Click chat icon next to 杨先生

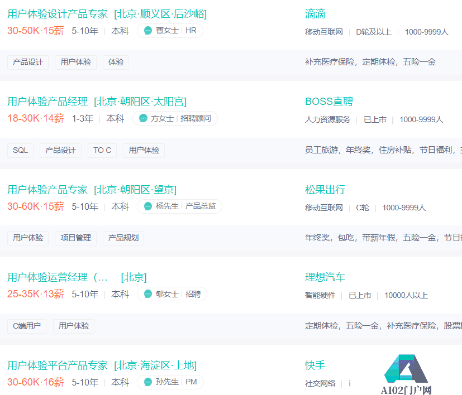[x=148, y=206]
